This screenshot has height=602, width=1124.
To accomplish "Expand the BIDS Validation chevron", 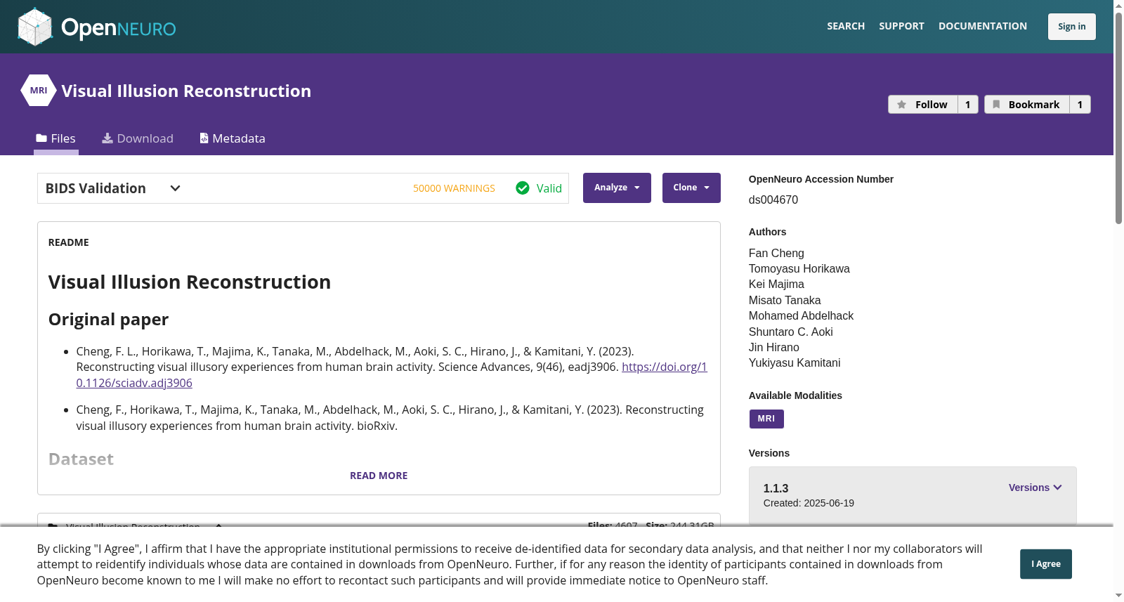I will point(176,188).
